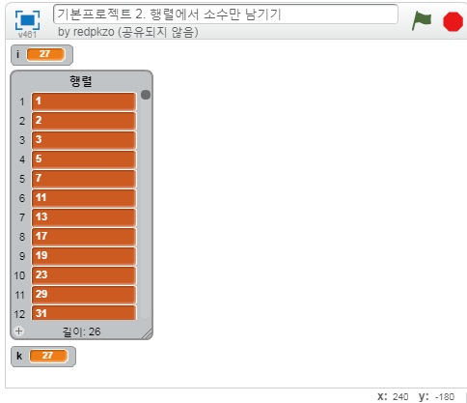Click list item with value 17
Image resolution: width=467 pixels, height=403 pixels.
(84, 237)
